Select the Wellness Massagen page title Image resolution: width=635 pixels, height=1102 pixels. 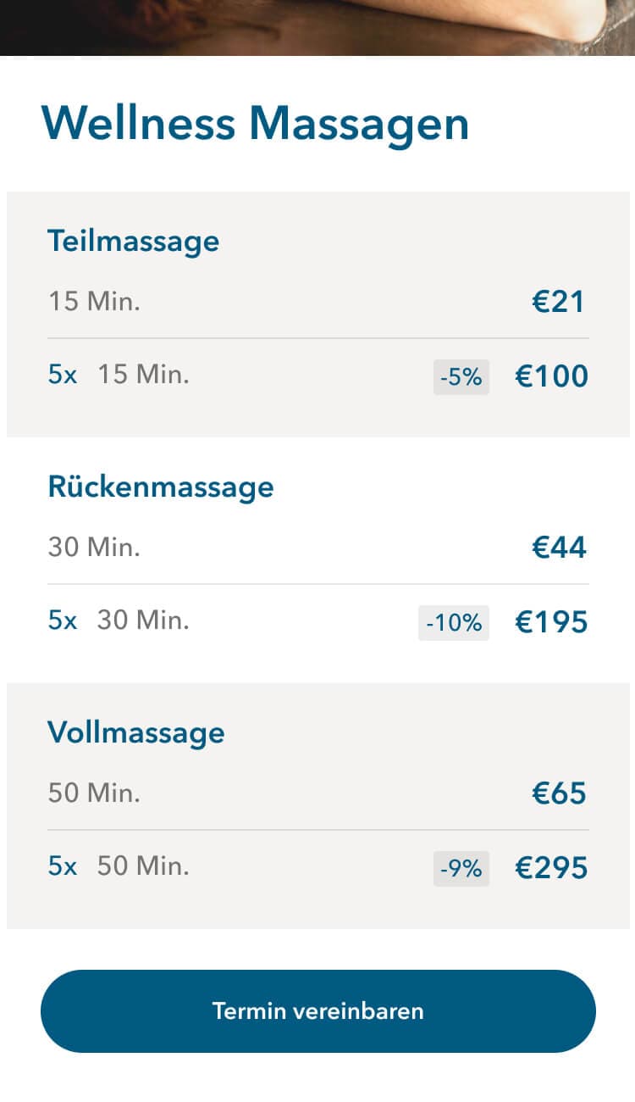pyautogui.click(x=255, y=123)
